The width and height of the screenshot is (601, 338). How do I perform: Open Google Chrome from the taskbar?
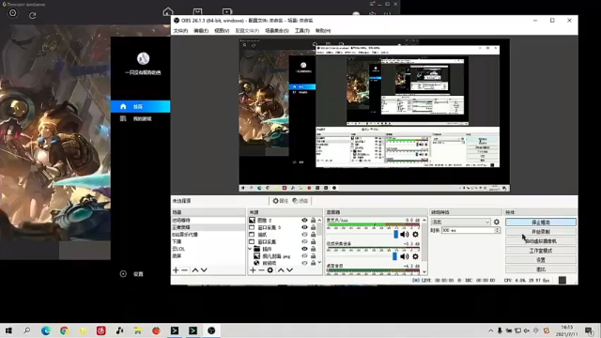pos(64,330)
